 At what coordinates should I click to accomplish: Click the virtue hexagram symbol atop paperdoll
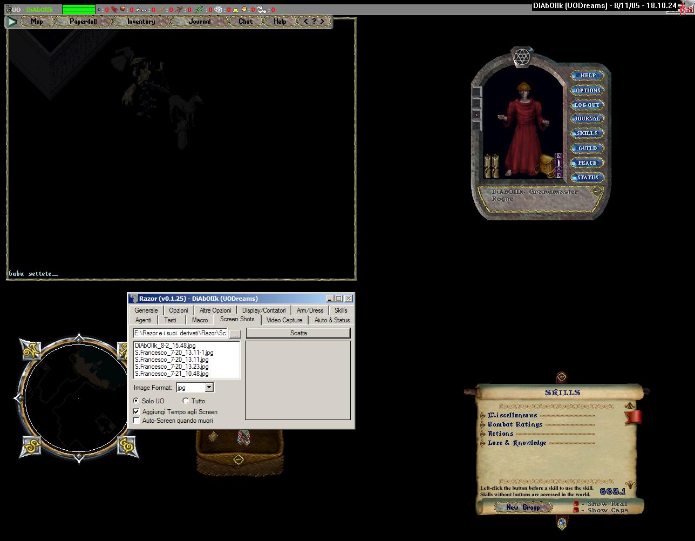tap(522, 57)
